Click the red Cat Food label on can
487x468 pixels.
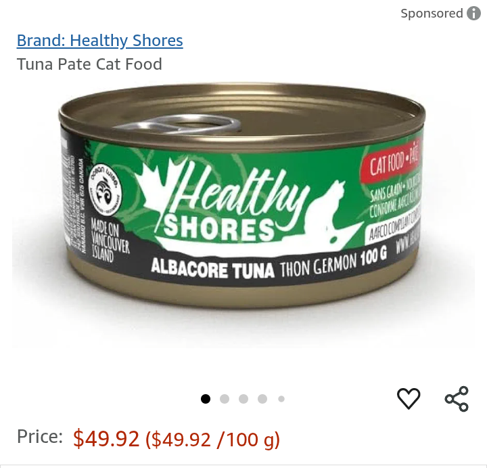pos(392,162)
